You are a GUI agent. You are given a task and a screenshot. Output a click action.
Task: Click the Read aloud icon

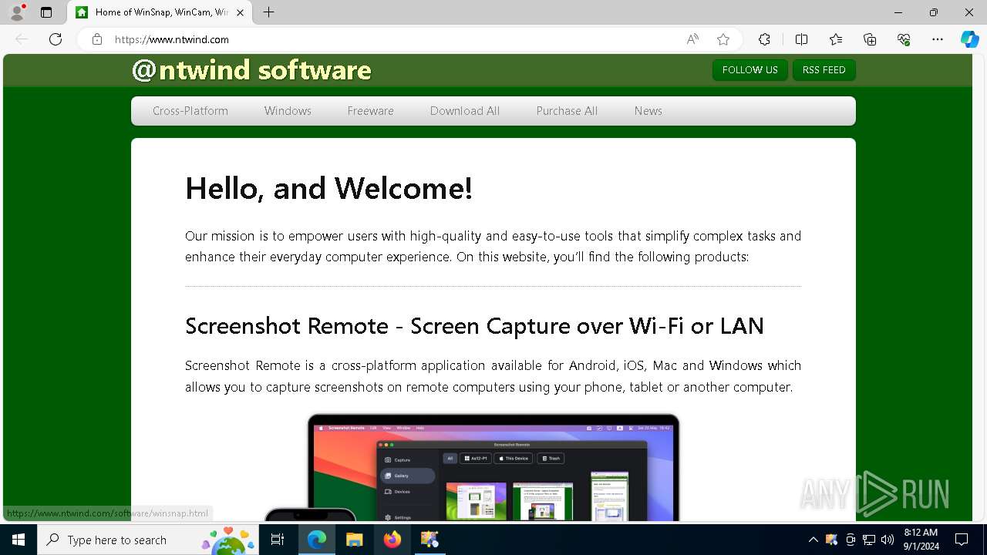click(692, 39)
